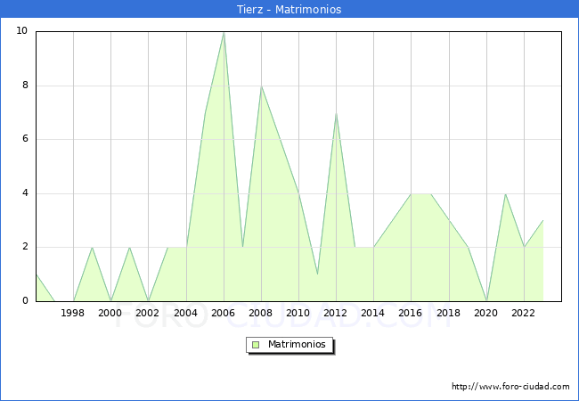Click the 2004 x-axis label
Image resolution: width=579 pixels, height=401 pixels.
coord(186,314)
